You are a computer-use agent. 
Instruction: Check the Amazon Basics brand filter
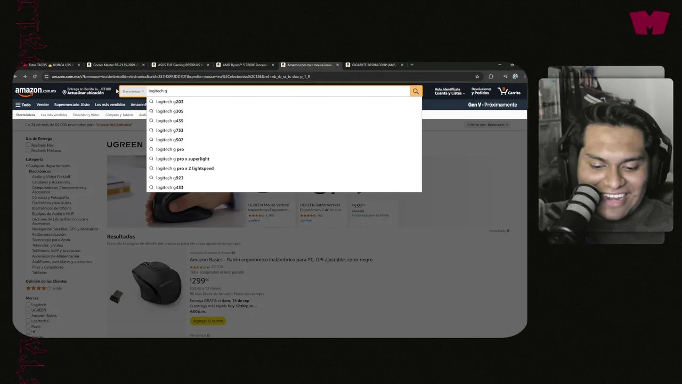[x=28, y=316]
